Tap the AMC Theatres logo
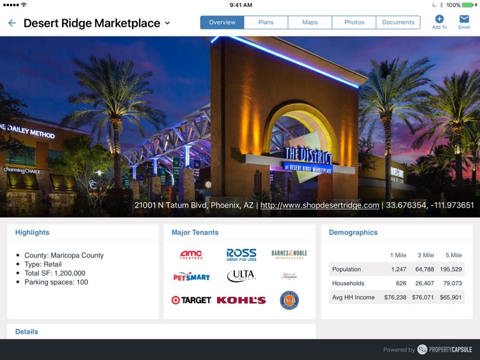This screenshot has width=480, height=360. click(x=191, y=254)
